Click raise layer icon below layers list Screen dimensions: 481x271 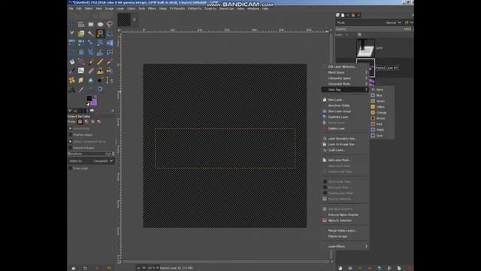[x=360, y=268]
